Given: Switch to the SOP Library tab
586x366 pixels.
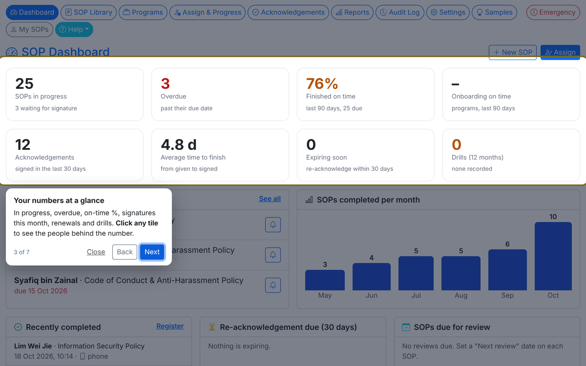Looking at the screenshot, I should click(x=88, y=12).
